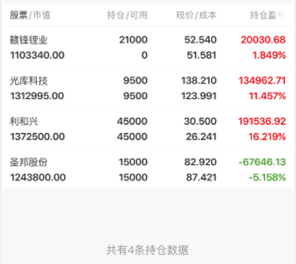The width and height of the screenshot is (296, 264).
Task: Open the 赣锋锂业 stock holding
Action: [148, 47]
